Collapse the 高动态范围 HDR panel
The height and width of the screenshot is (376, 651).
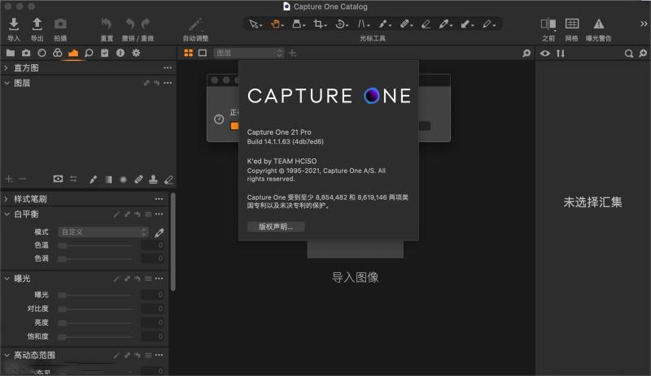[x=7, y=355]
